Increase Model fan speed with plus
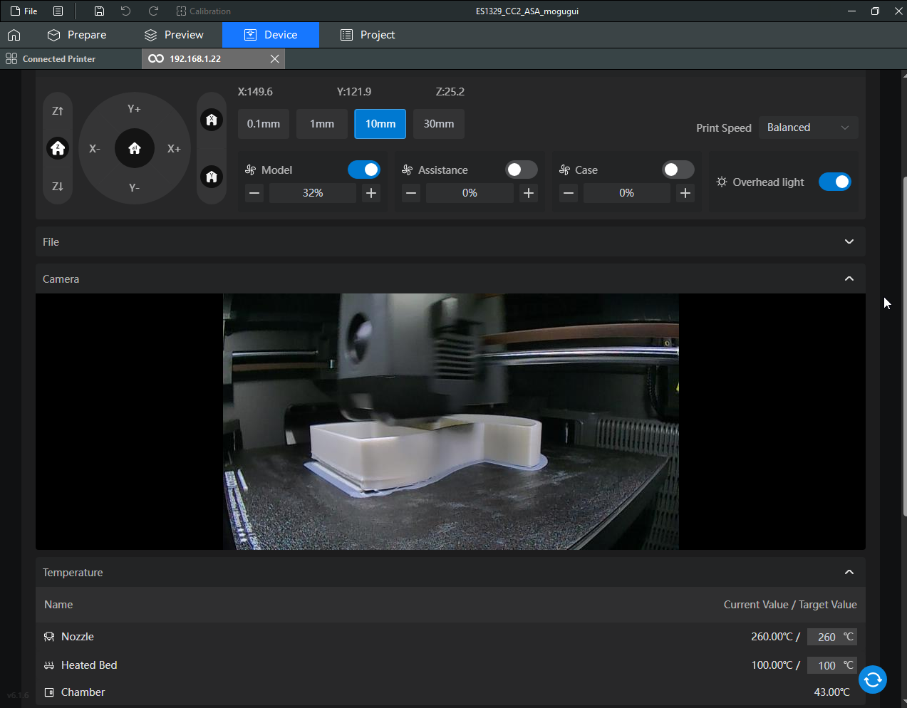This screenshot has height=708, width=907. (371, 193)
